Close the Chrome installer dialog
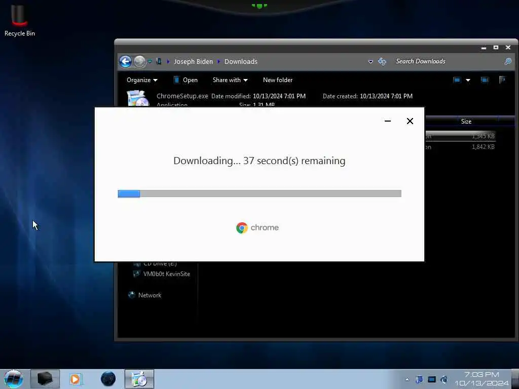This screenshot has height=389, width=519. [410, 121]
